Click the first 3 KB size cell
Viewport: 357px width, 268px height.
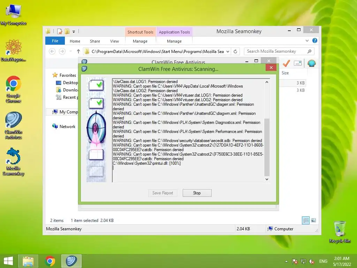click(300, 83)
